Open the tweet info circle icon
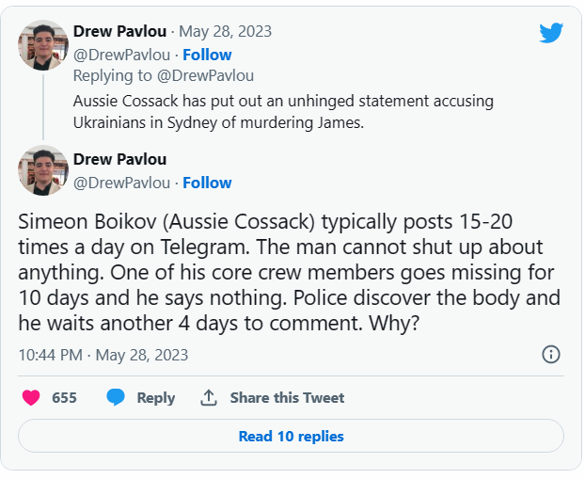This screenshot has width=585, height=479. [551, 355]
